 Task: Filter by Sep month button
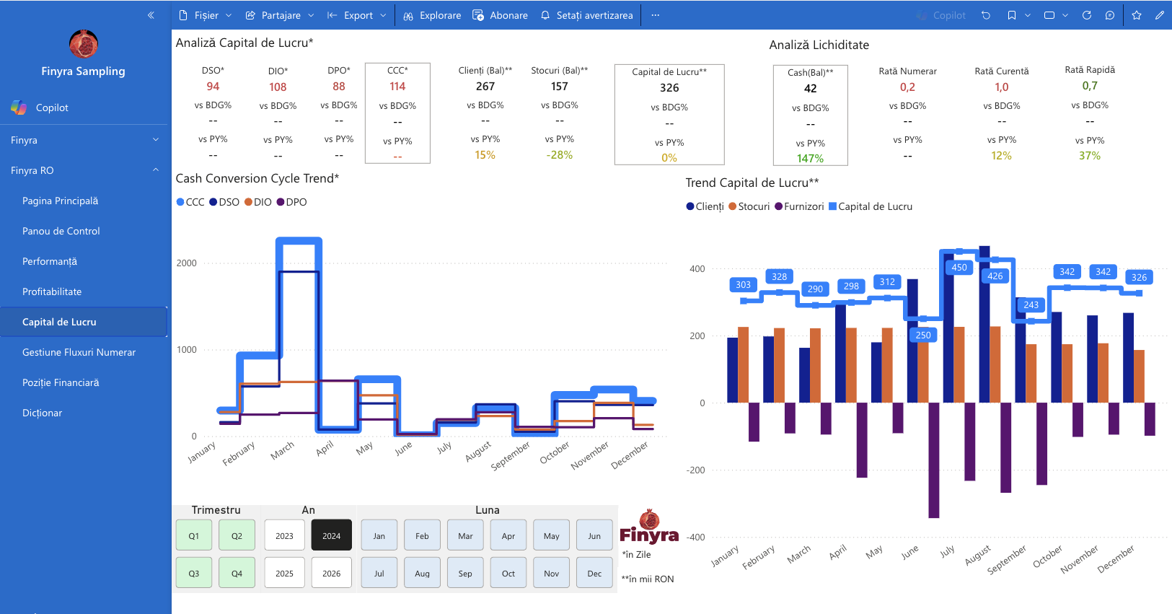point(465,573)
